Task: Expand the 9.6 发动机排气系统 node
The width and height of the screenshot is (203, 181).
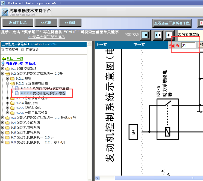Action: click(2, 132)
